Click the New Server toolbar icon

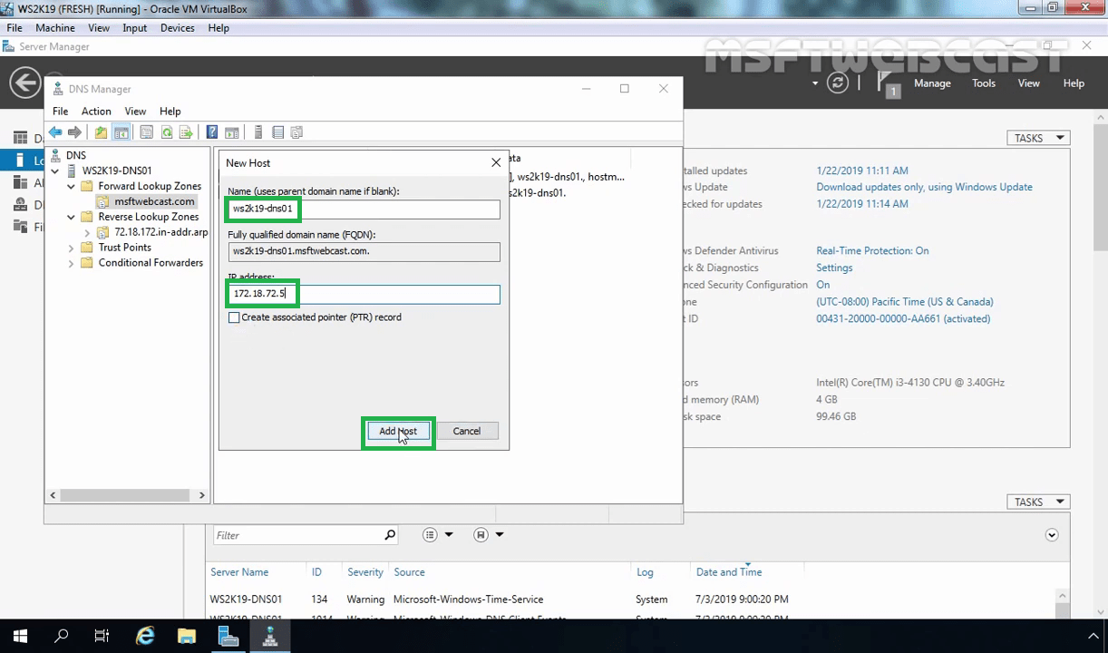point(258,132)
